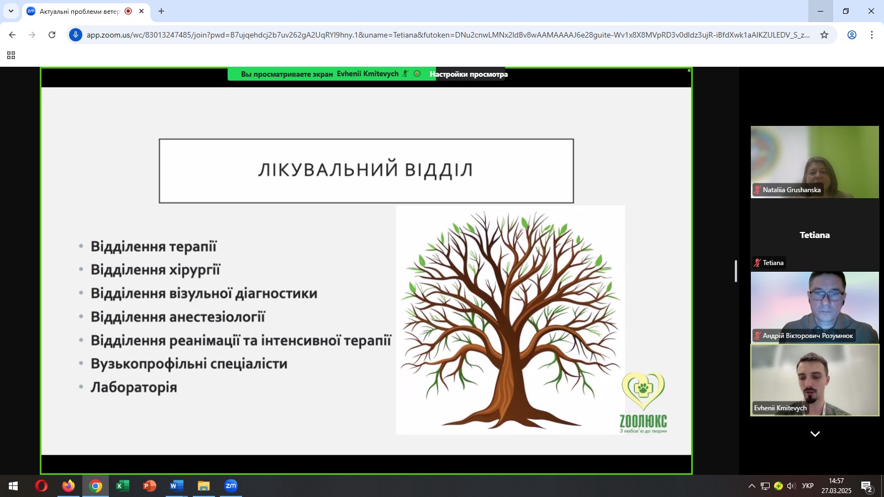Open PowerPoint from the taskbar
The width and height of the screenshot is (884, 497).
pyautogui.click(x=150, y=486)
